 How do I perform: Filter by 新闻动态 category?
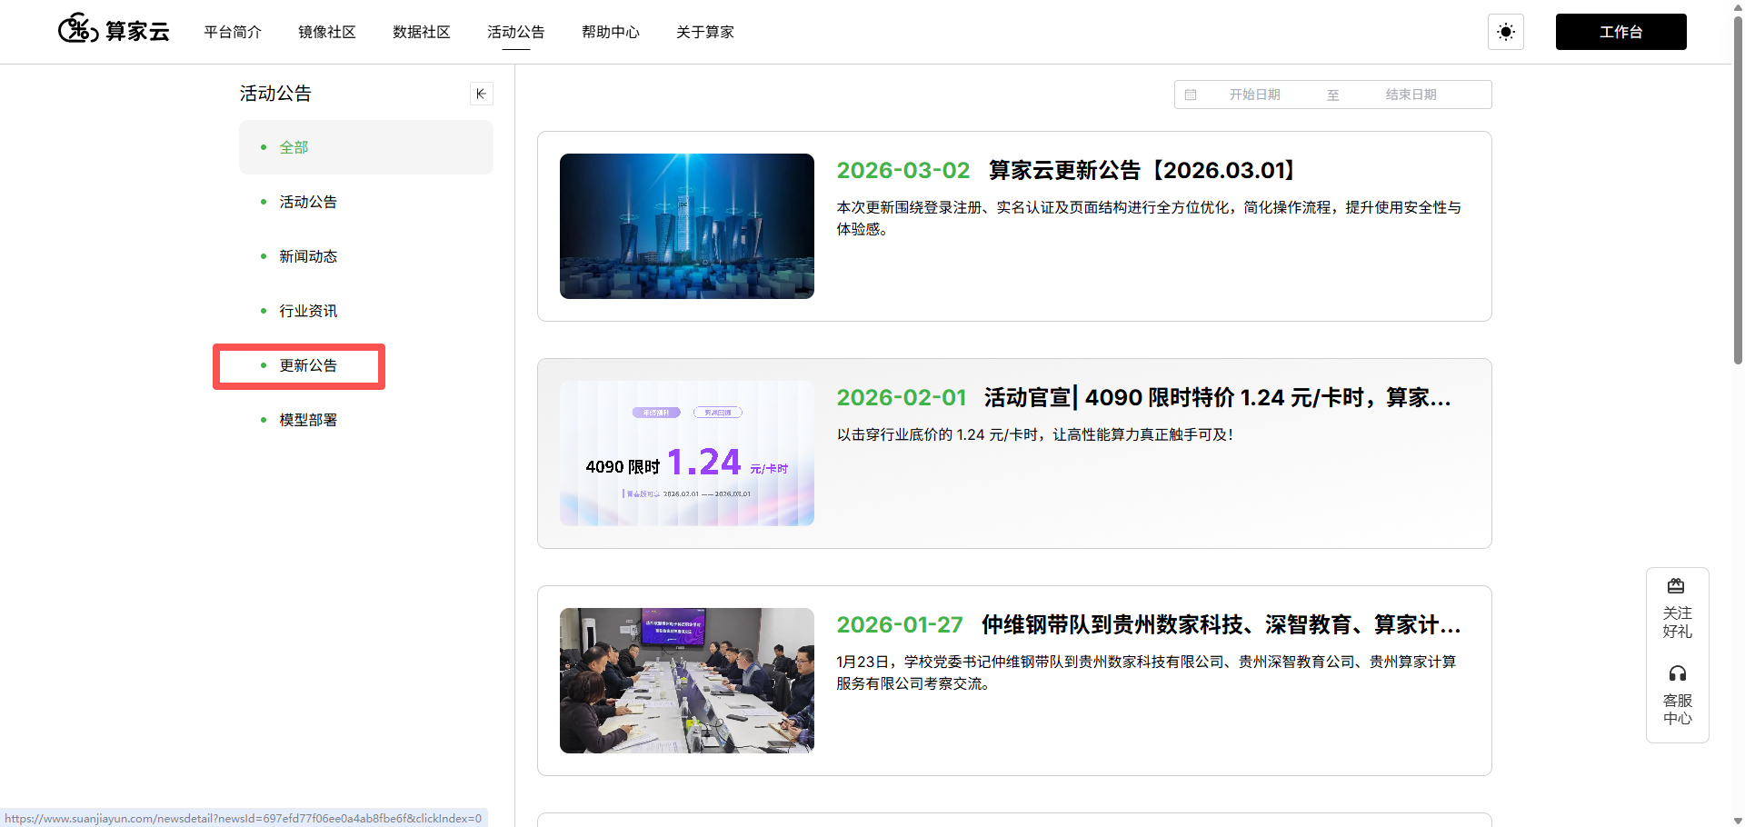click(366, 256)
